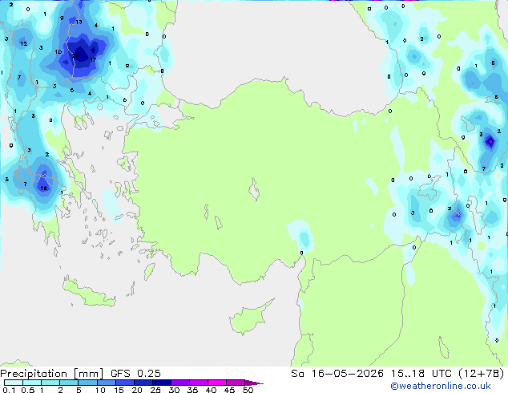
Task: Open the weatheronline.co.uk link
Action: (441, 386)
